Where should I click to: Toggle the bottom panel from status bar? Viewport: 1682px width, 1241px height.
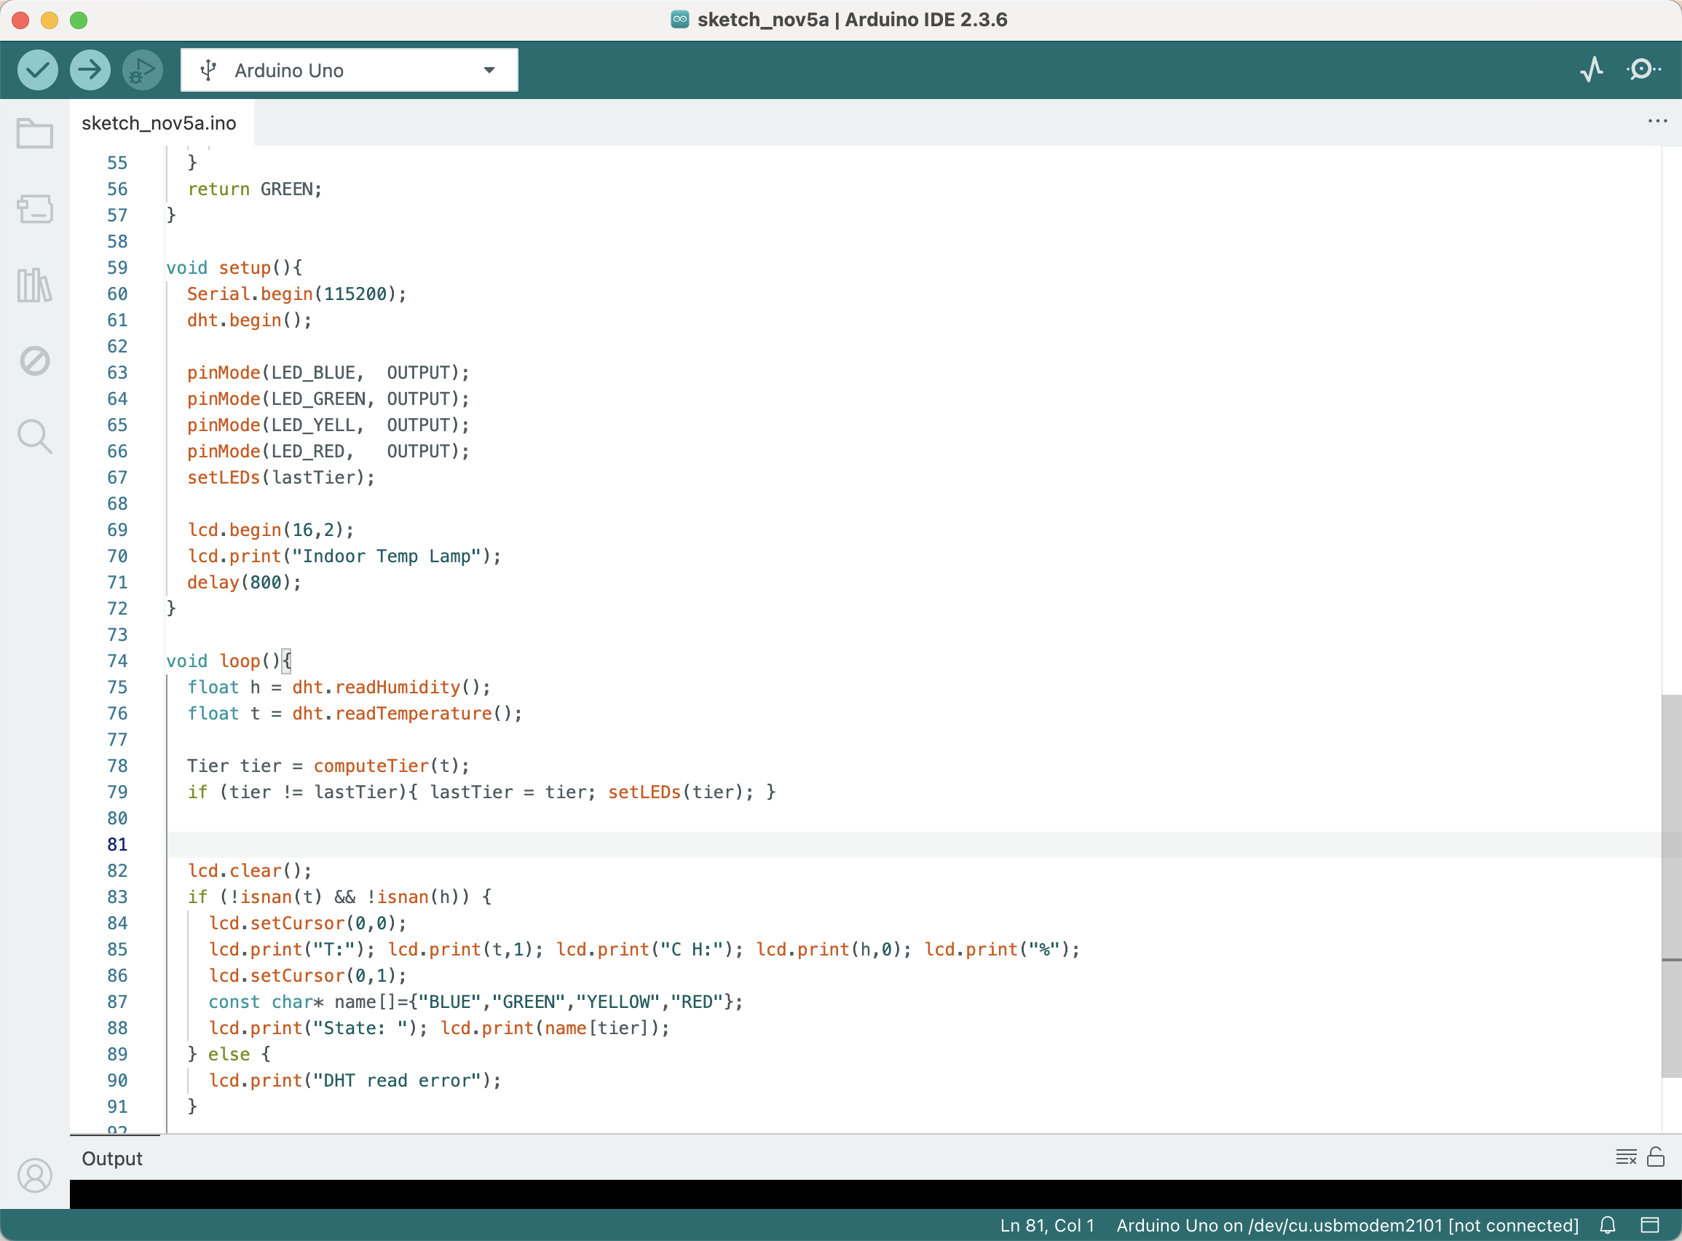pyautogui.click(x=1650, y=1225)
